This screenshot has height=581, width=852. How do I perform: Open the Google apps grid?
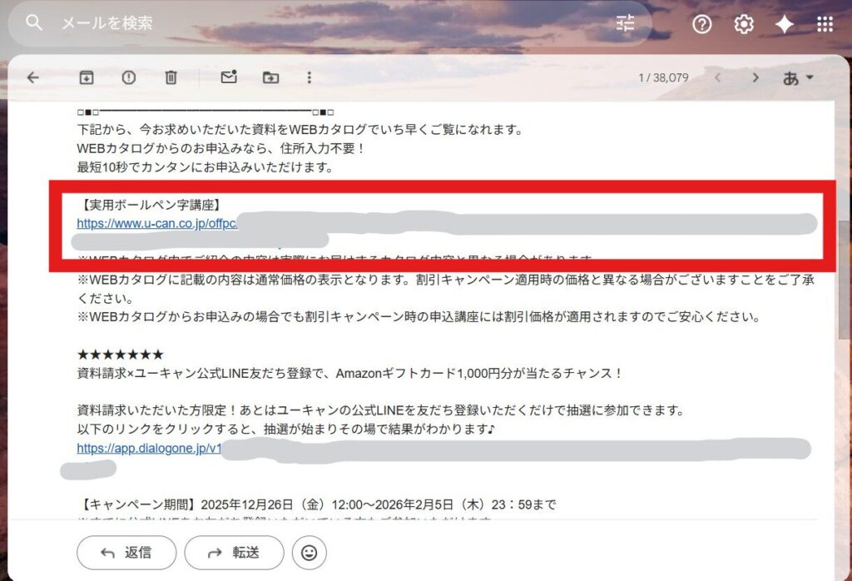pyautogui.click(x=825, y=24)
